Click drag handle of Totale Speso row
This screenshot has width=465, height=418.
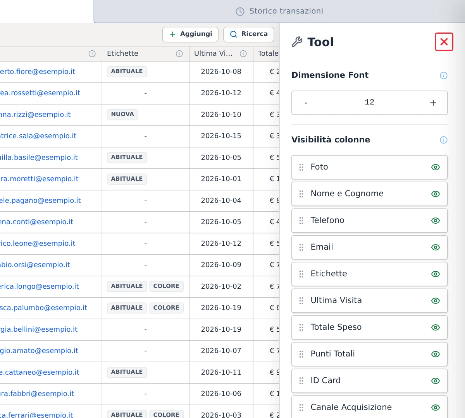point(301,327)
